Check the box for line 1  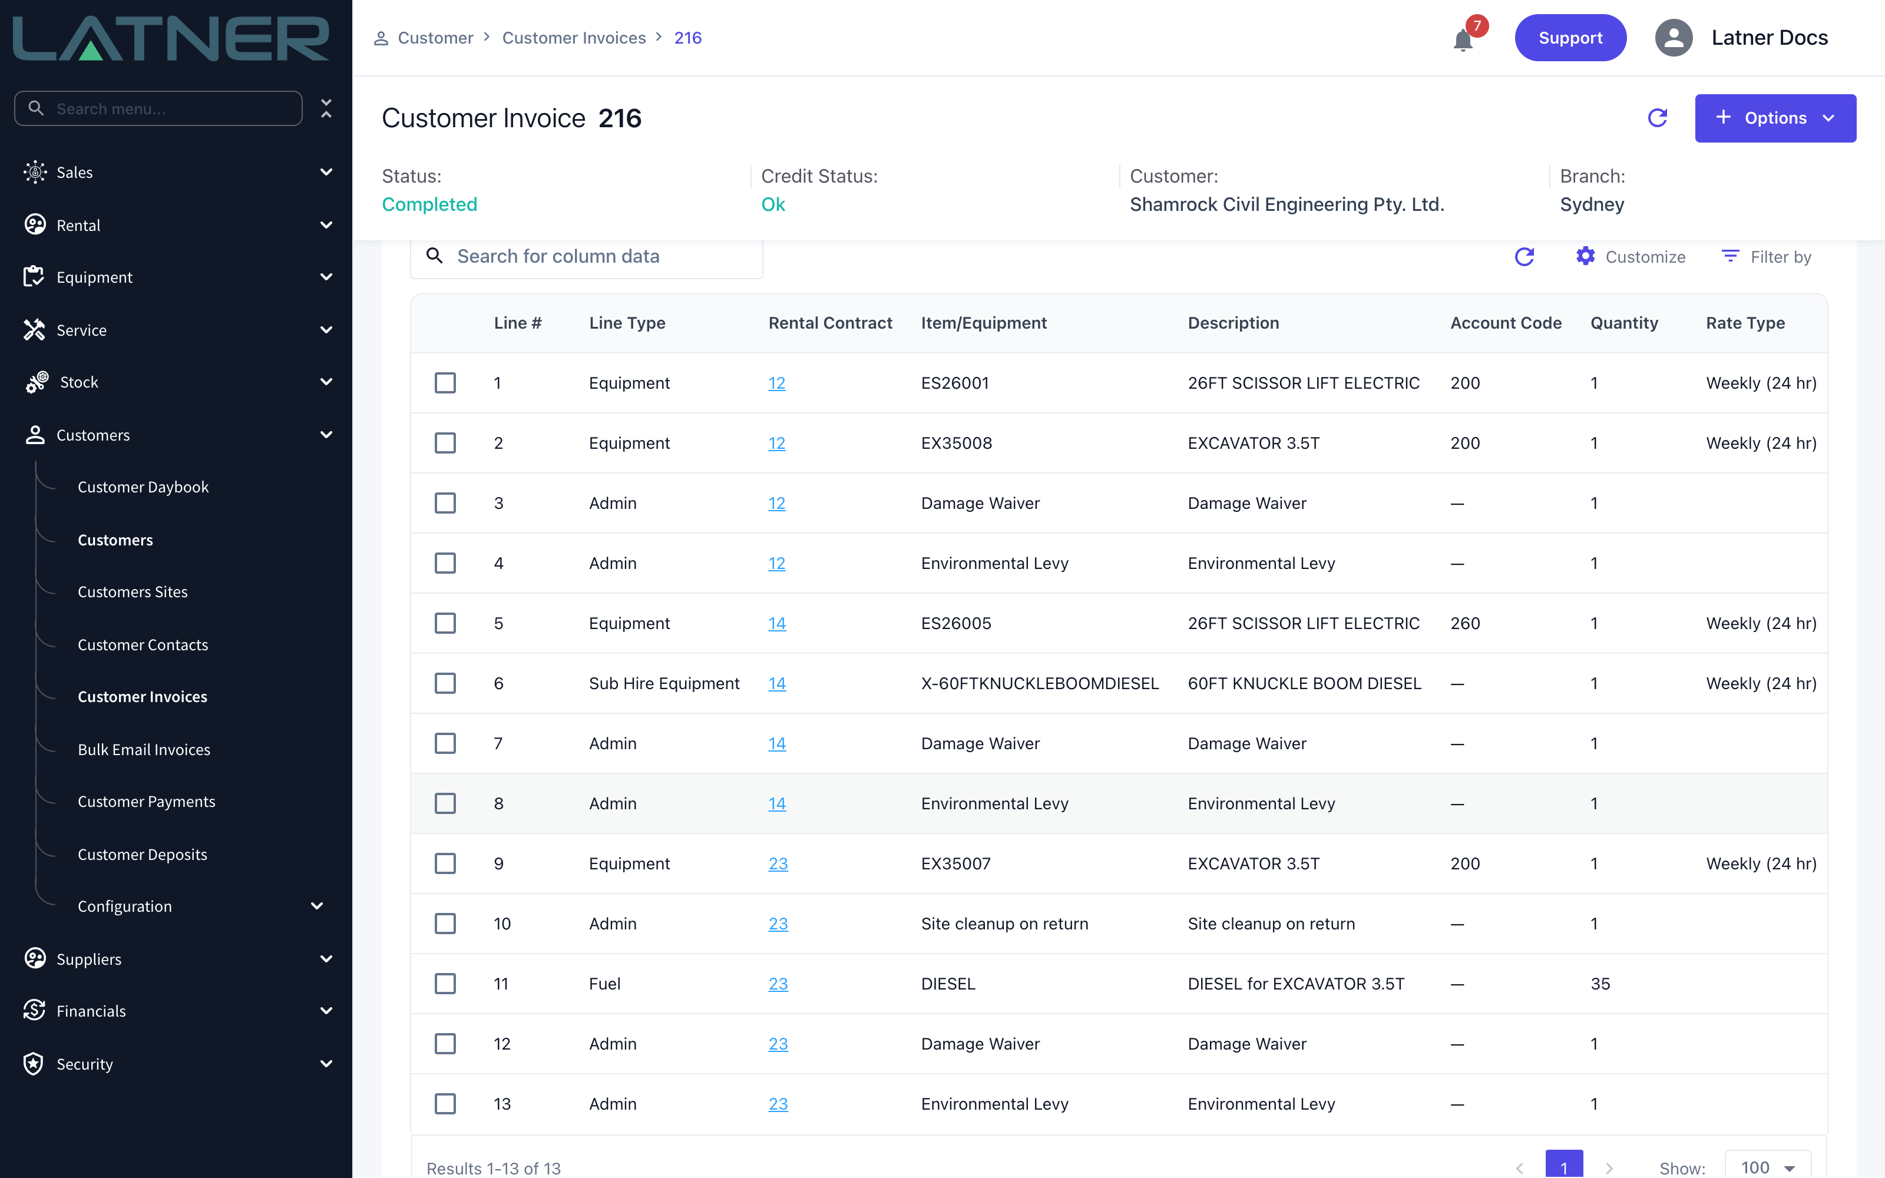click(445, 382)
